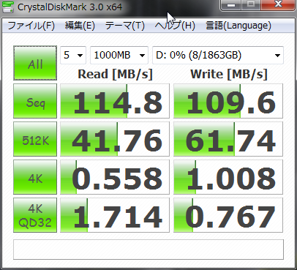297x270 pixels.
Task: Start the 512K random test
Action: pyautogui.click(x=35, y=139)
